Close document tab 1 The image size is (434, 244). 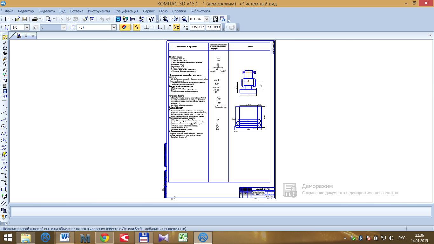point(33,36)
